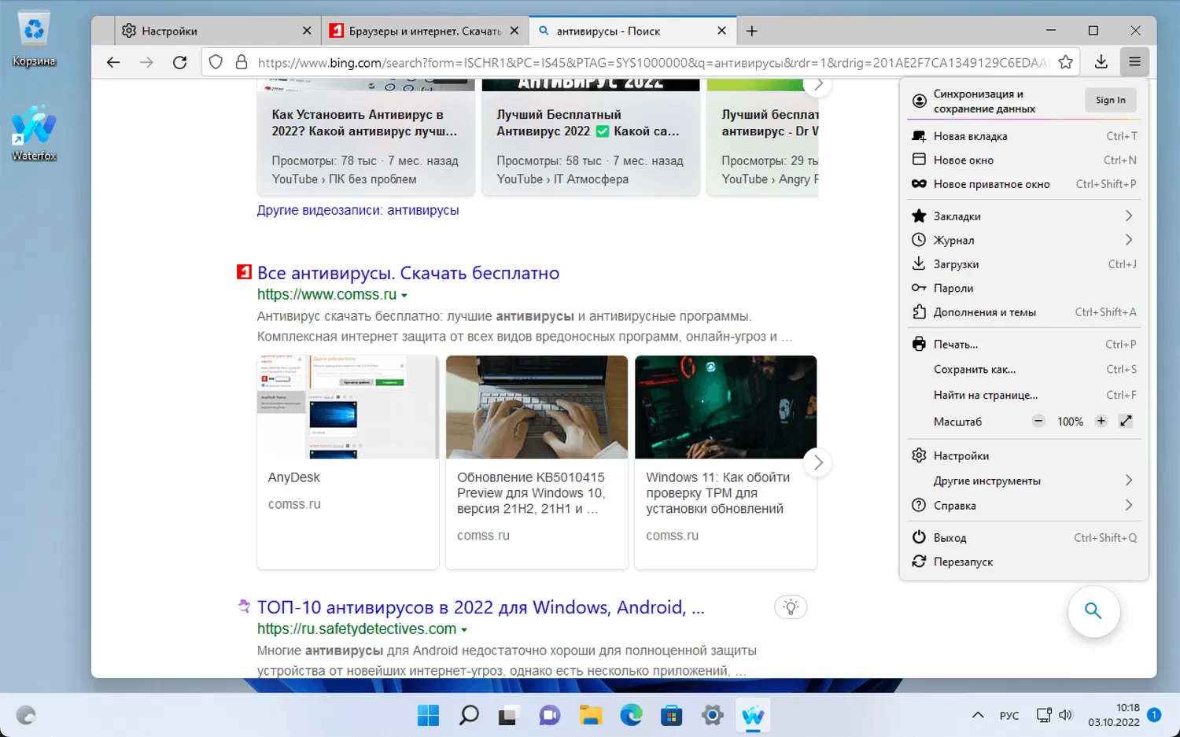Zoom in with the plus button

tap(1101, 422)
